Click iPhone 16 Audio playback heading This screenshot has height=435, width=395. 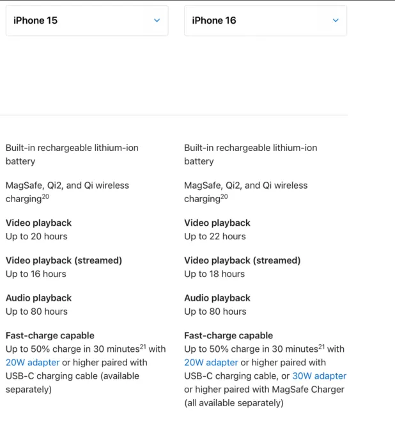pyautogui.click(x=217, y=298)
